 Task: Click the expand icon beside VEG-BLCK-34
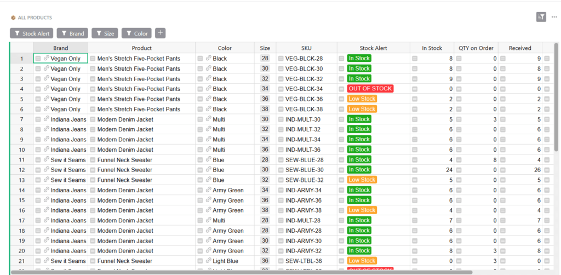tap(280, 89)
